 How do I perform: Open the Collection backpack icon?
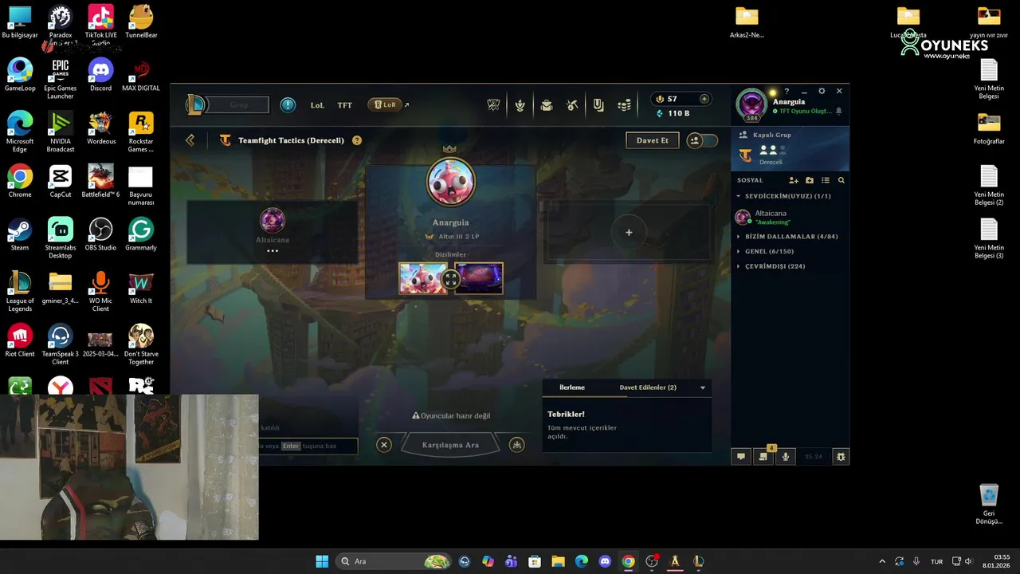pyautogui.click(x=546, y=105)
